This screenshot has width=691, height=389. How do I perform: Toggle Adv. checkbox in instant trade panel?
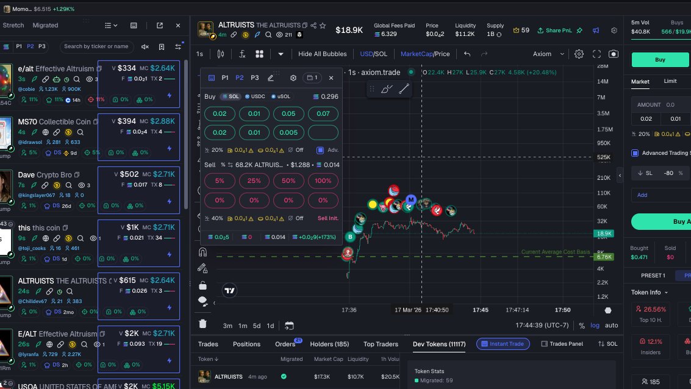pos(320,150)
